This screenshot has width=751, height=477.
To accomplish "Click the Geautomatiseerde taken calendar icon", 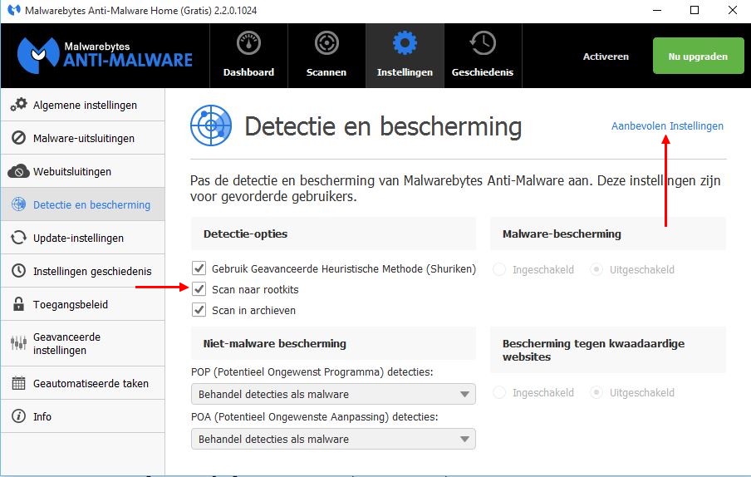I will pos(18,384).
